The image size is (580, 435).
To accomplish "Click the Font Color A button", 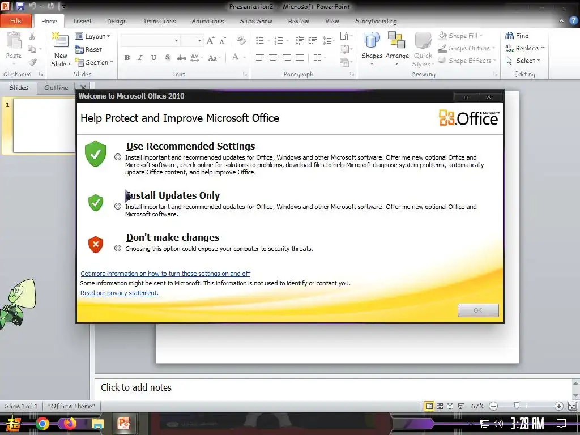I will [x=235, y=57].
